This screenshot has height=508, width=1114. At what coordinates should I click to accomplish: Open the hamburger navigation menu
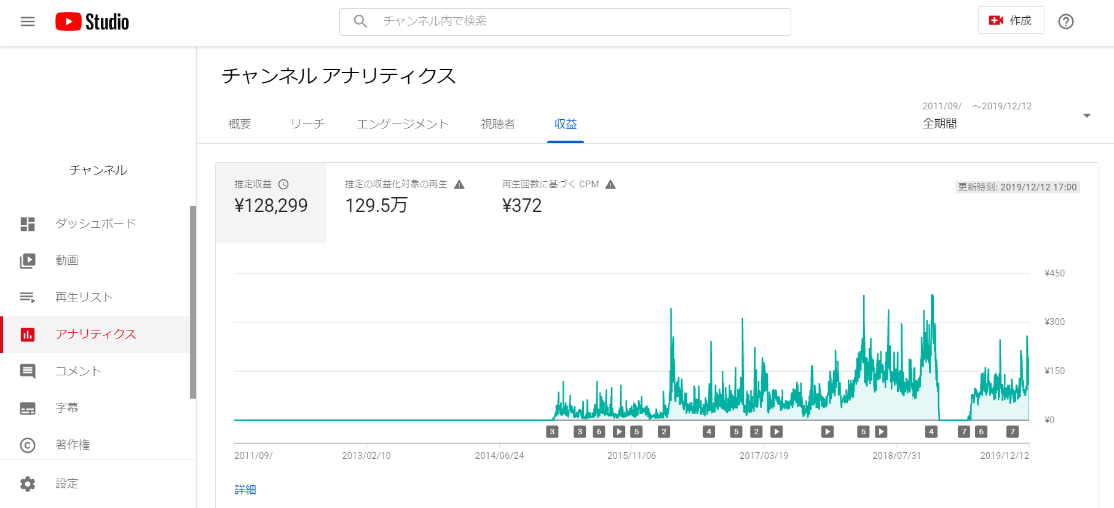[28, 22]
